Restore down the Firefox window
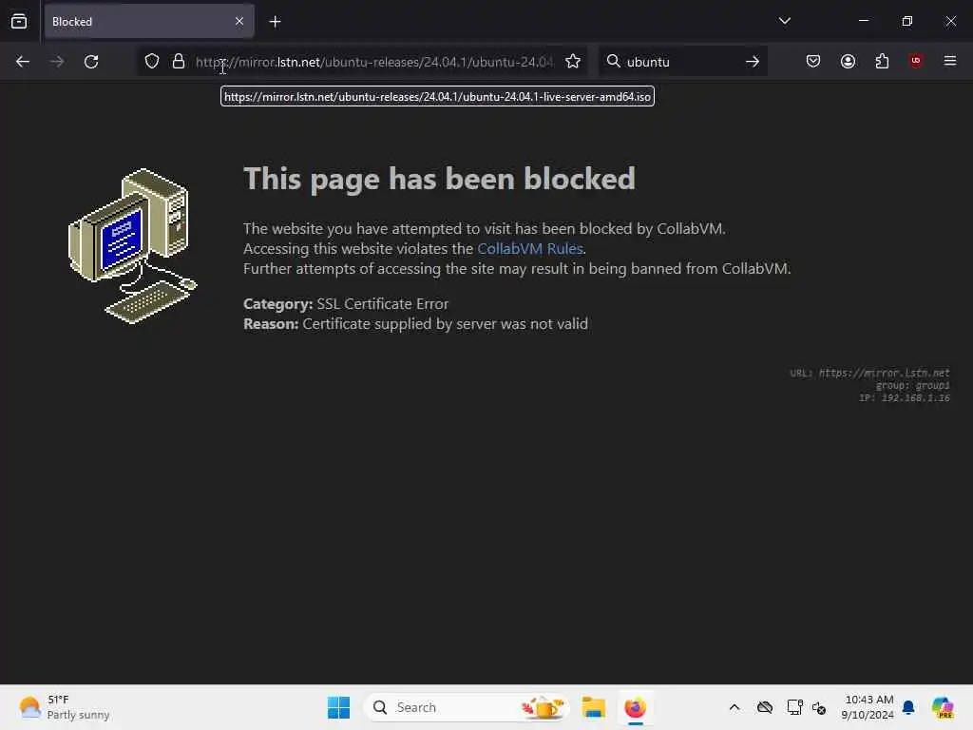The image size is (973, 730). point(907,21)
